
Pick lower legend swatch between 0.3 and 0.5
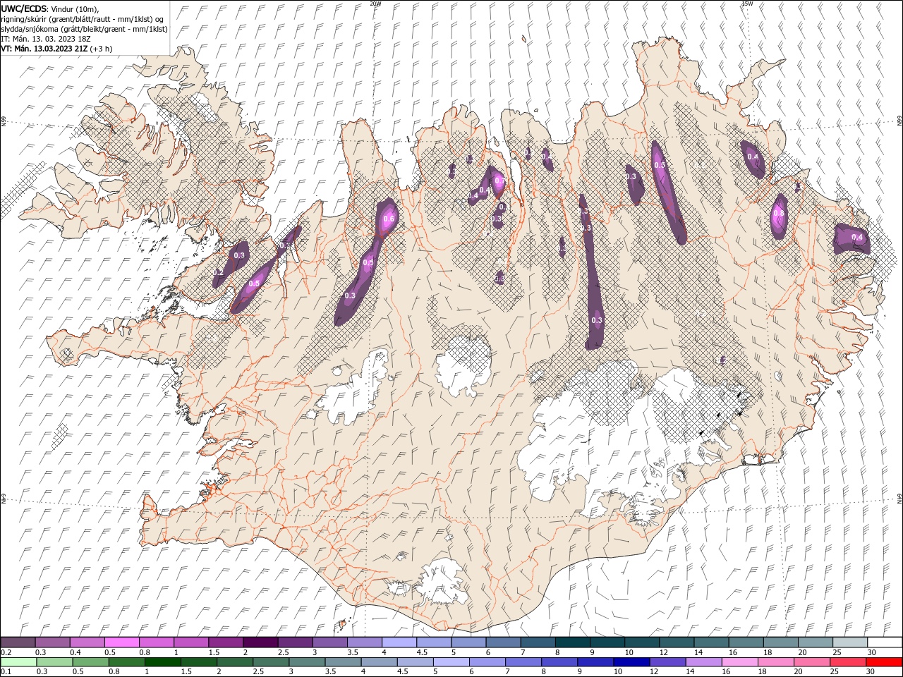tap(55, 662)
